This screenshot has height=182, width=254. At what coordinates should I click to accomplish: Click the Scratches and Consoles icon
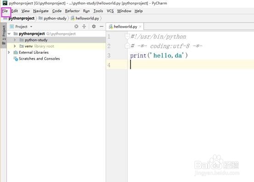(16, 59)
